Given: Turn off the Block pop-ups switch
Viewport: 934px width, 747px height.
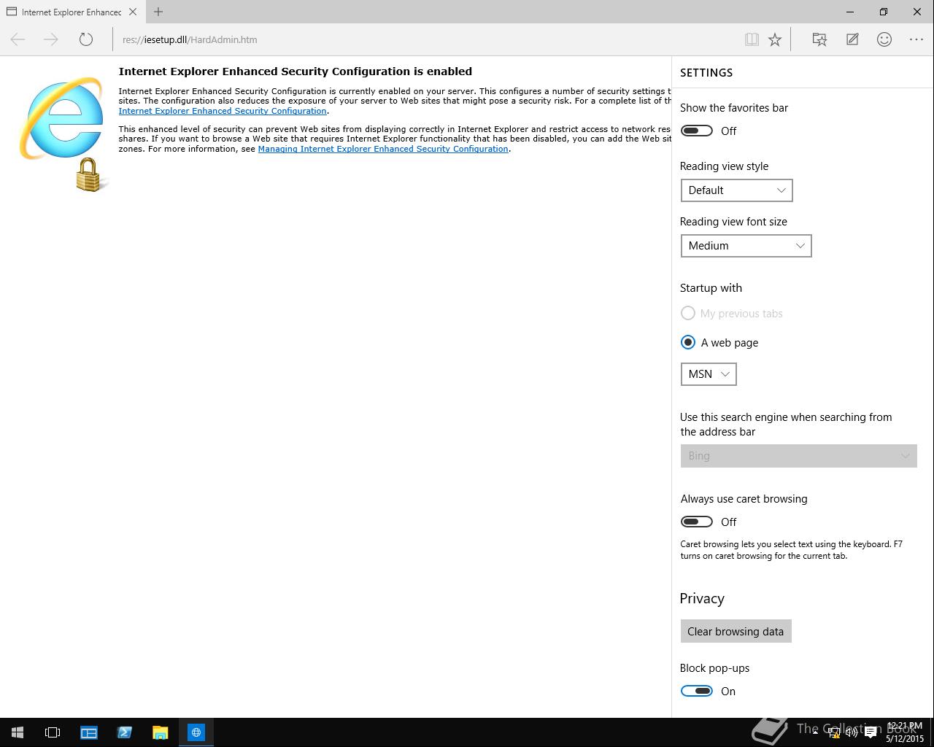Looking at the screenshot, I should pos(697,691).
